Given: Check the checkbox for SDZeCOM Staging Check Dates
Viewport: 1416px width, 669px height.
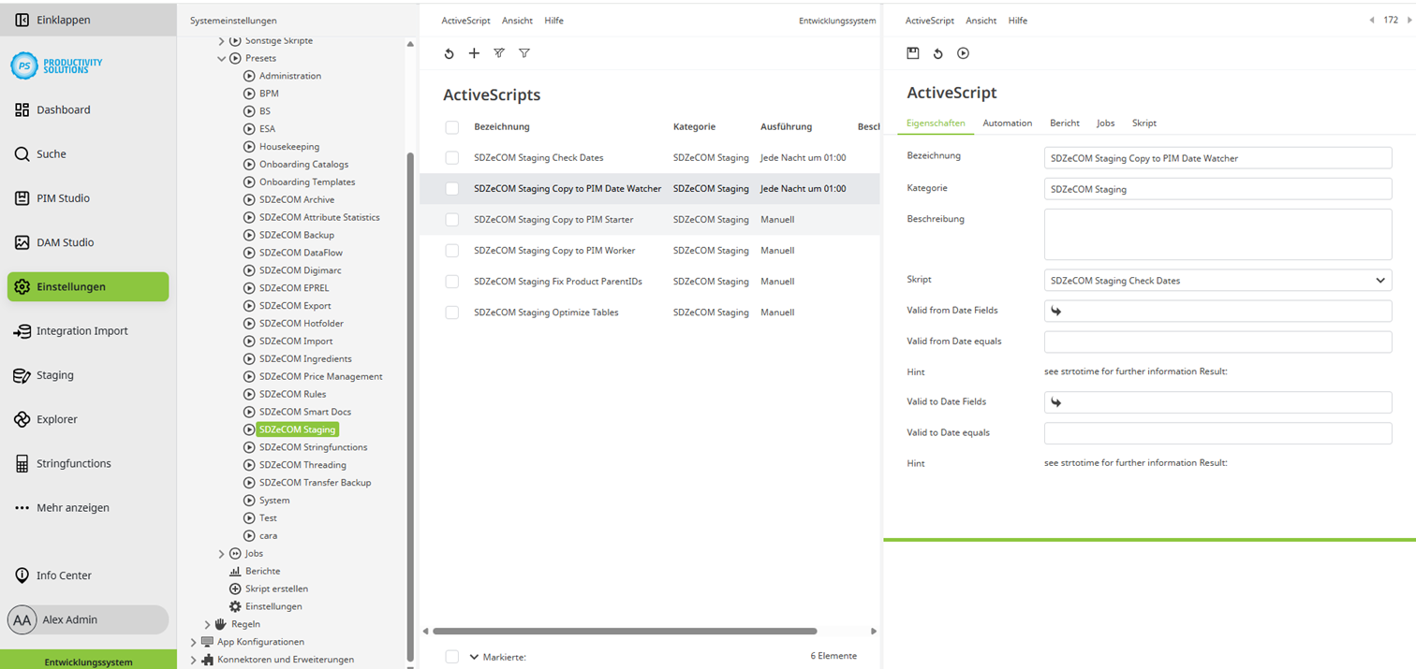Looking at the screenshot, I should (x=452, y=157).
